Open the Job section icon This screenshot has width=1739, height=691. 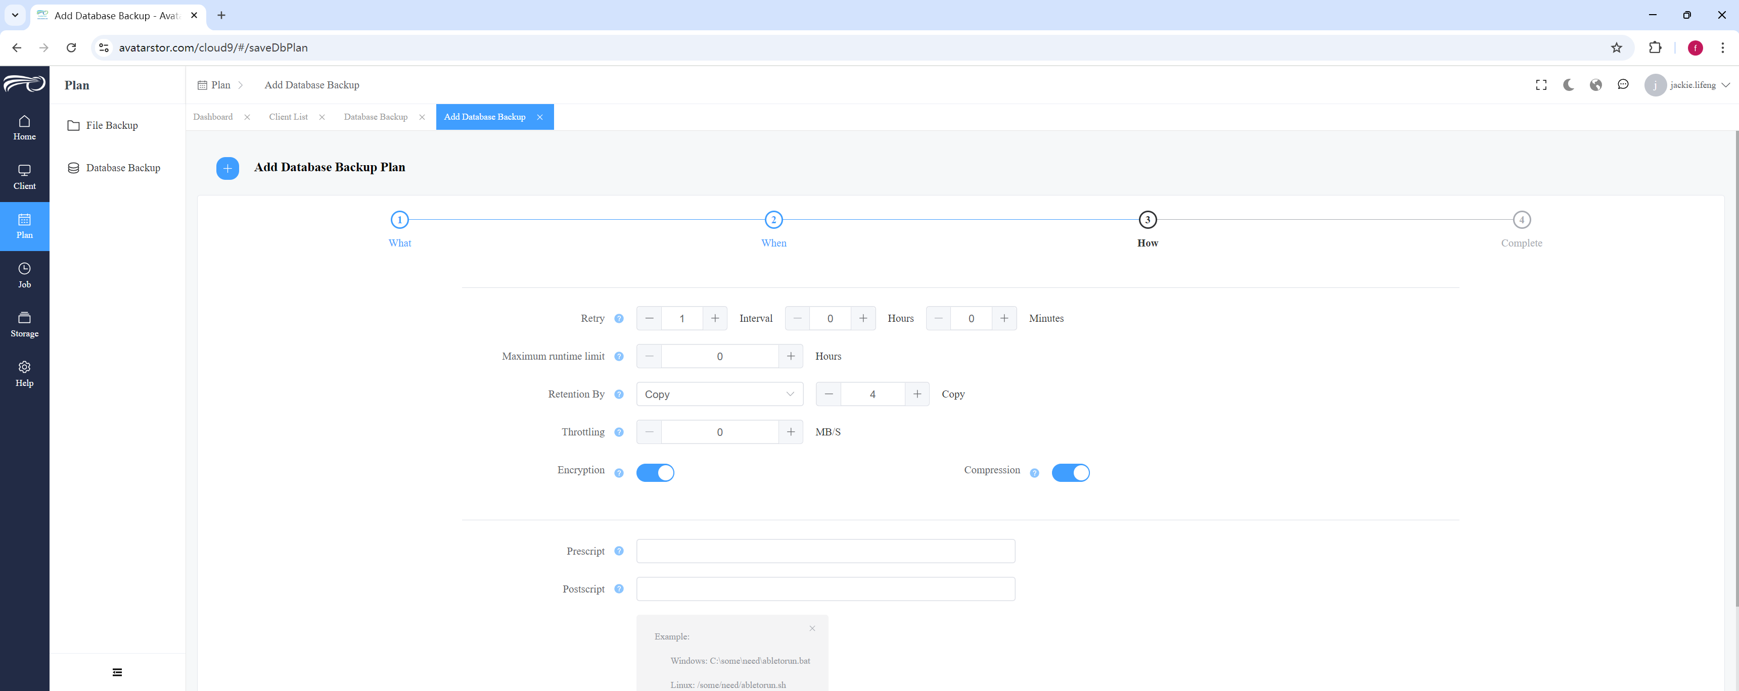pyautogui.click(x=24, y=269)
